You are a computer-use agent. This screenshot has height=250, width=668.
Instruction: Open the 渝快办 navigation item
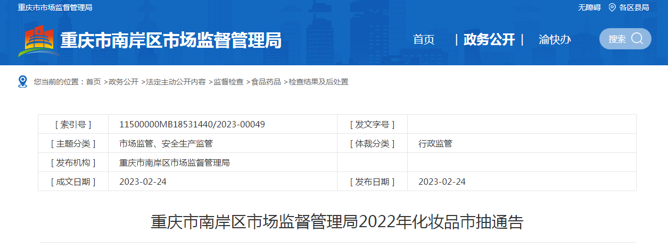(555, 39)
